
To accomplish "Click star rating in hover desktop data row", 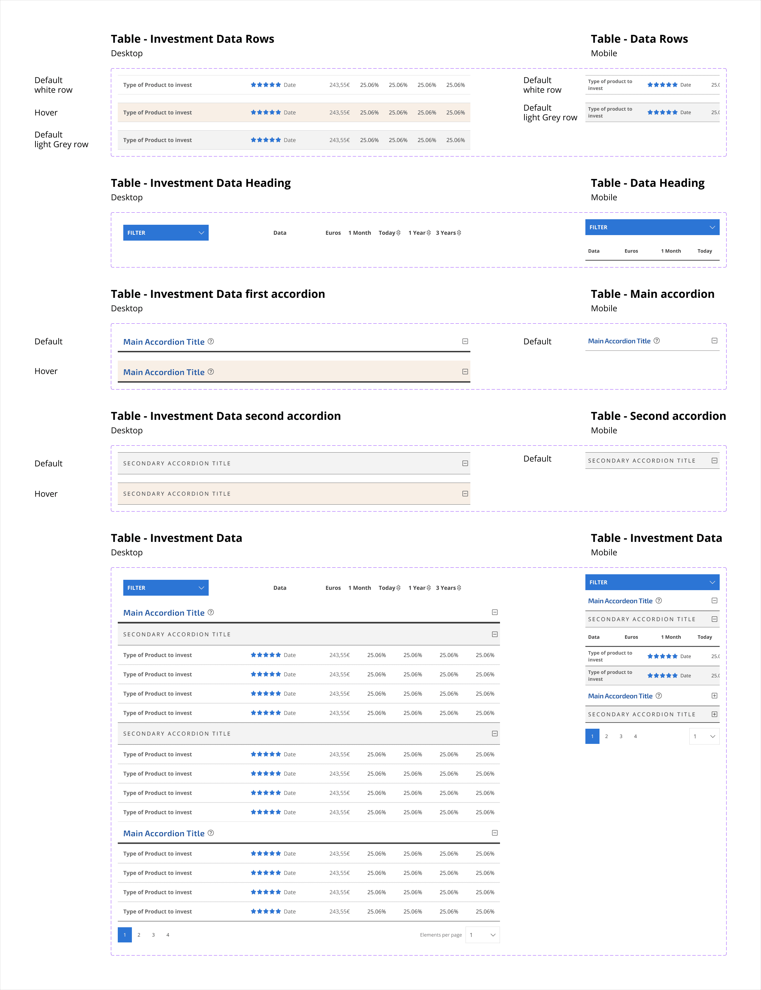I will [266, 112].
